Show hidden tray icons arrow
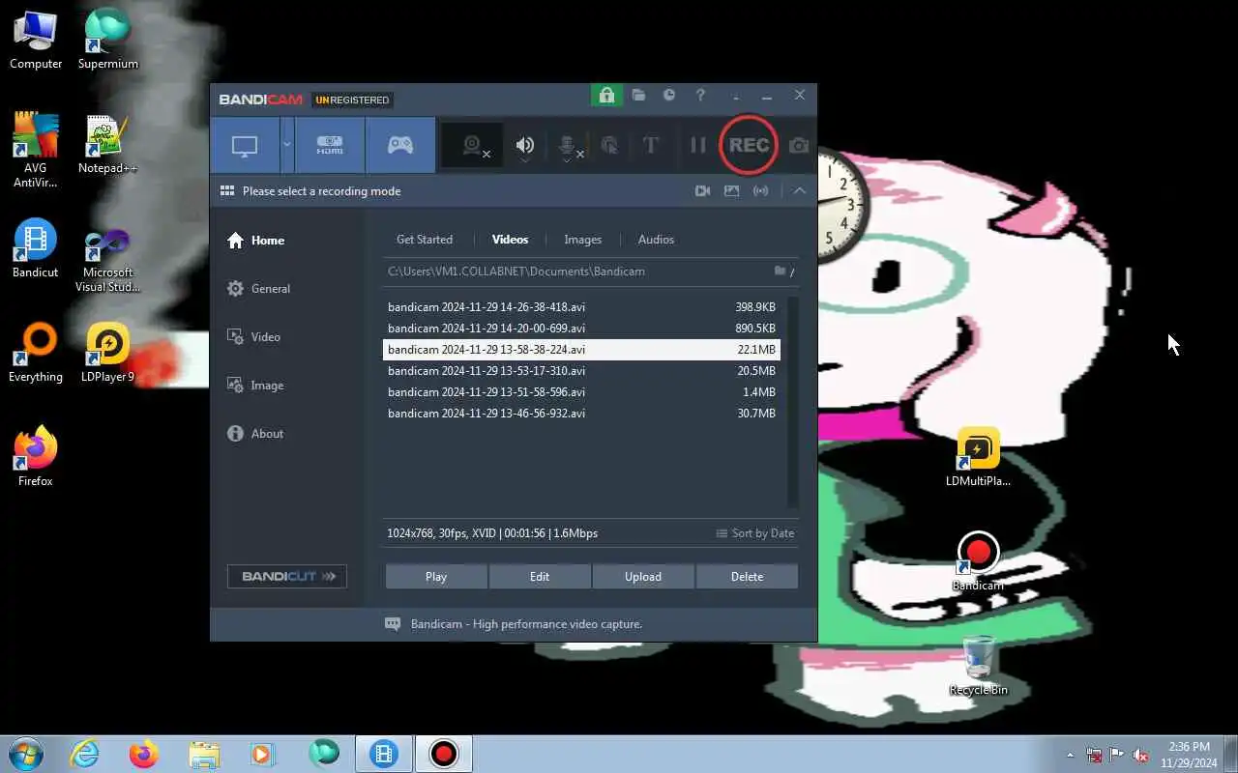The width and height of the screenshot is (1238, 773). 1070,755
